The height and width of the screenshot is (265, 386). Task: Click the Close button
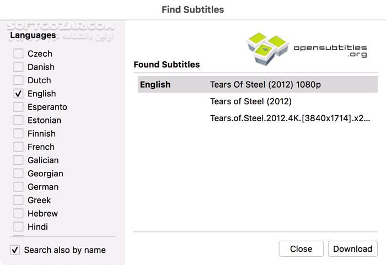(301, 249)
